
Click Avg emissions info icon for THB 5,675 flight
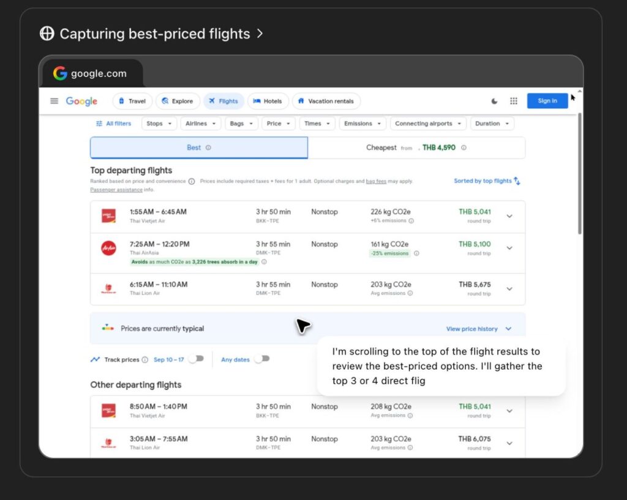(x=410, y=293)
